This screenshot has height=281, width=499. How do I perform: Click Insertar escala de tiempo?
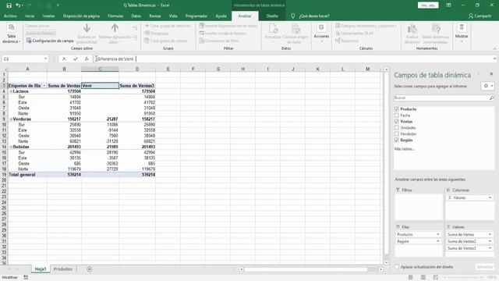tap(224, 33)
